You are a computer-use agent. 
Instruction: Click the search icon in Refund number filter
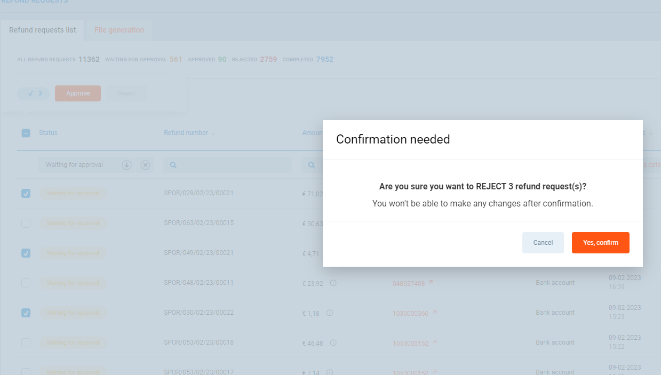173,165
